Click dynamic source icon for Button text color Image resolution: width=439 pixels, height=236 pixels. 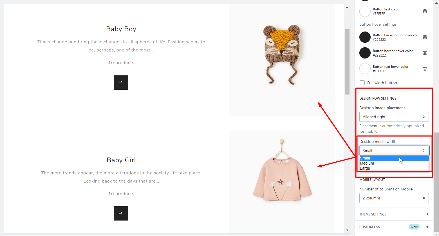[425, 11]
